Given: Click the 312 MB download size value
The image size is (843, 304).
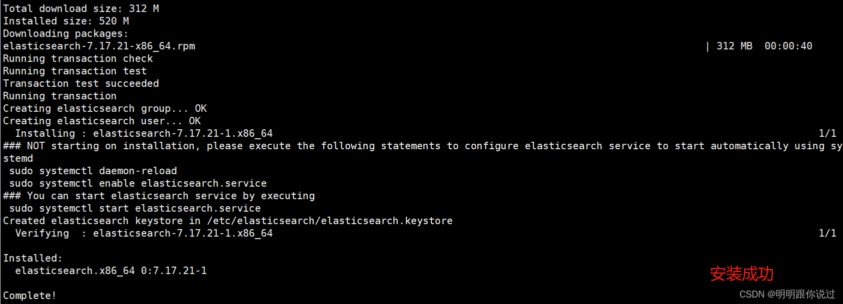Looking at the screenshot, I should point(734,46).
